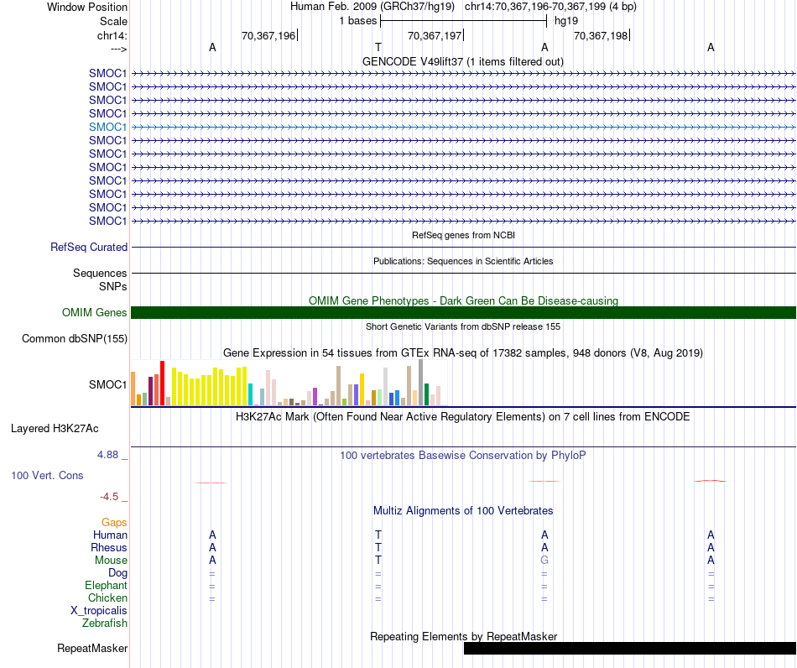
Task: Click the dark green OMIM gene bar
Action: pyautogui.click(x=463, y=313)
